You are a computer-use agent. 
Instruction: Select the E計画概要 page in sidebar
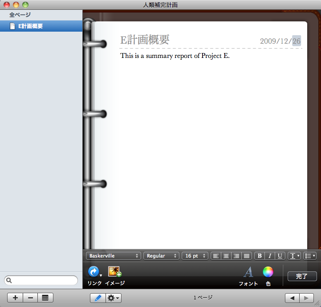click(x=41, y=26)
